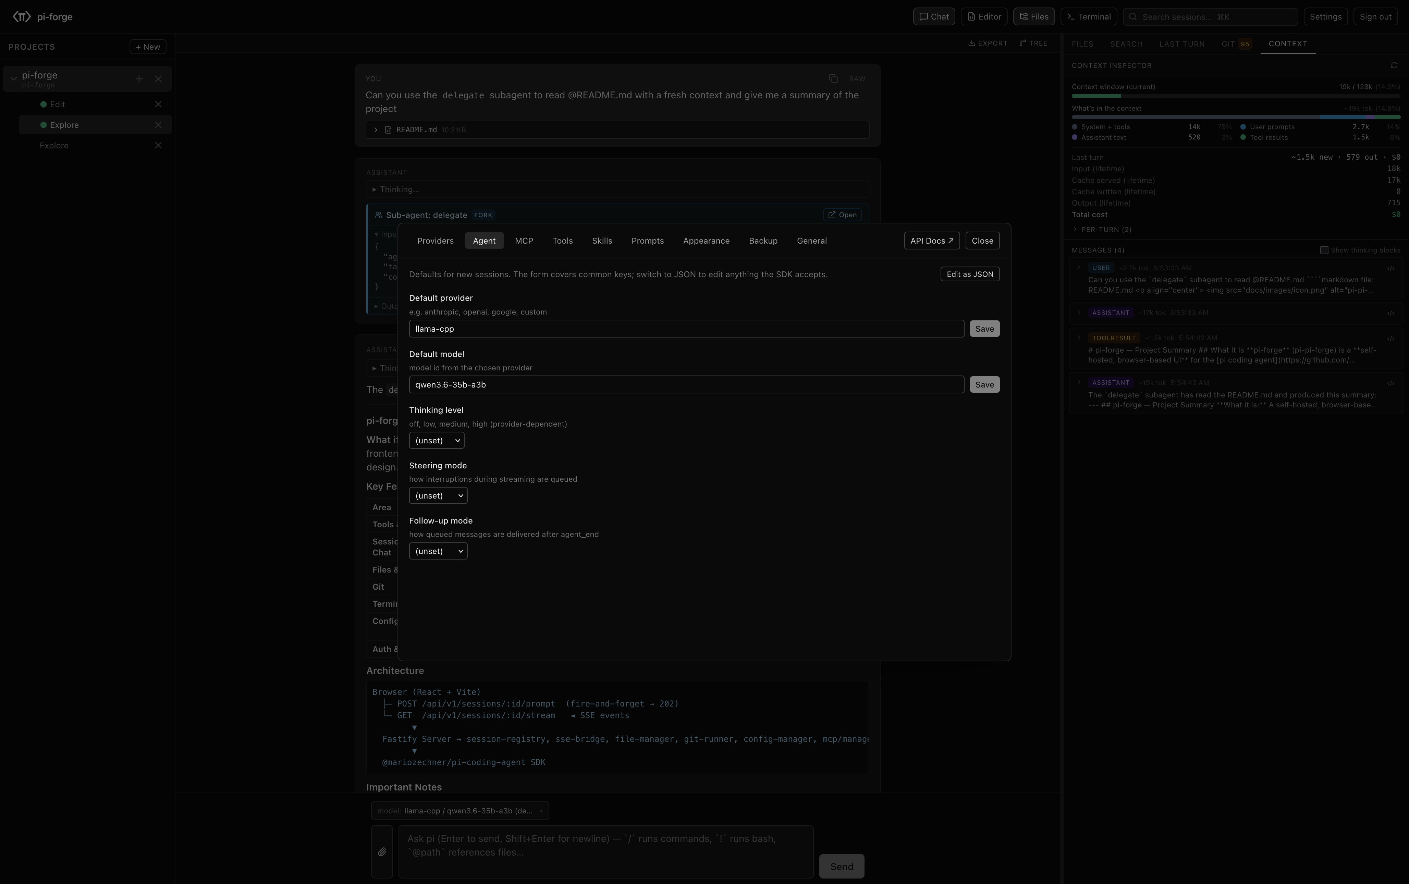The height and width of the screenshot is (884, 1409).
Task: Close the Edit session
Action: tap(158, 105)
